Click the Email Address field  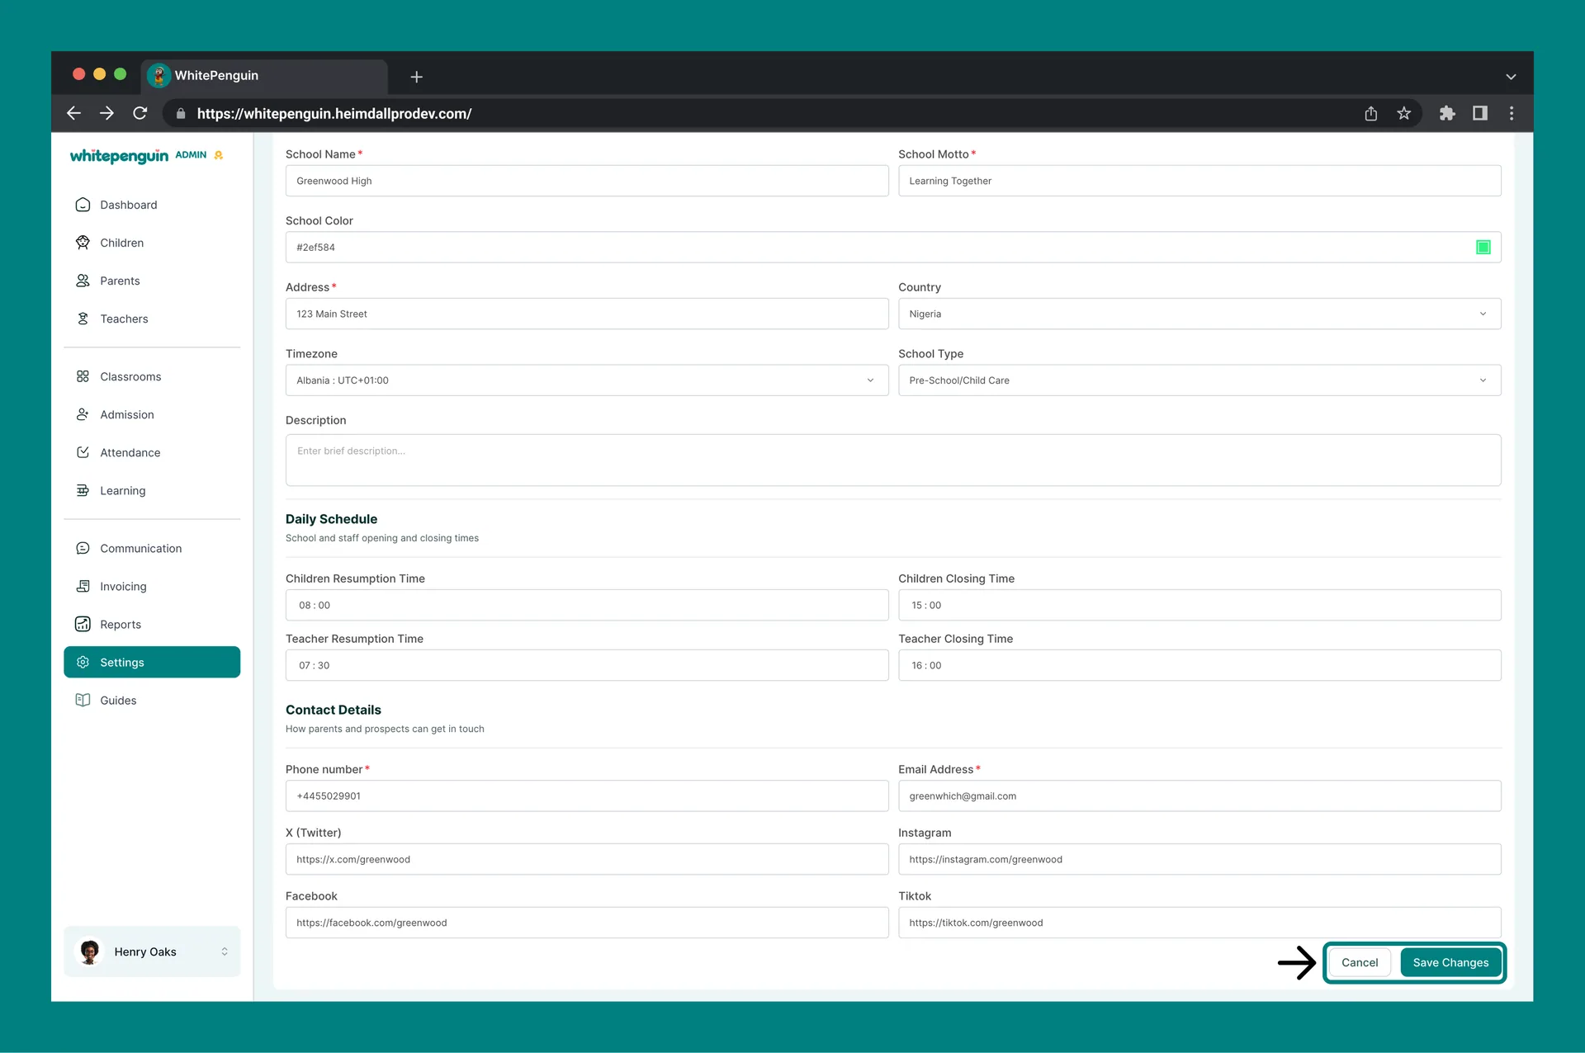click(x=1199, y=796)
